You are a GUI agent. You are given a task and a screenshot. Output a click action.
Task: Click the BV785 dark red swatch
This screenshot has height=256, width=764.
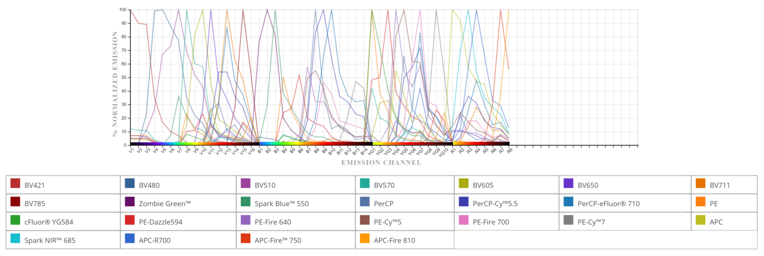15,202
